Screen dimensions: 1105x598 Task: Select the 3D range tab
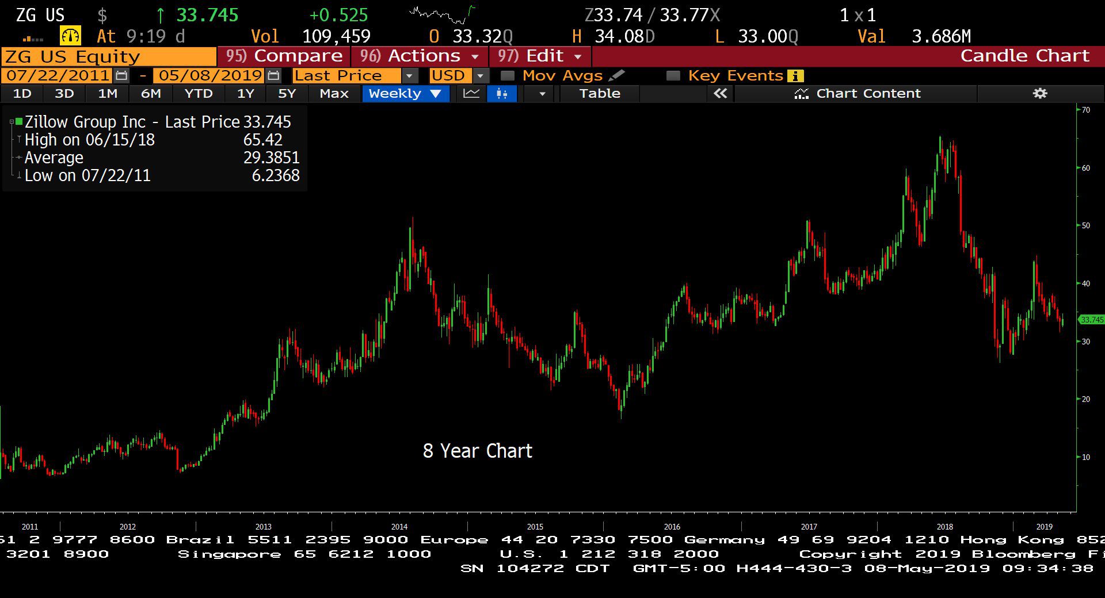tap(64, 93)
